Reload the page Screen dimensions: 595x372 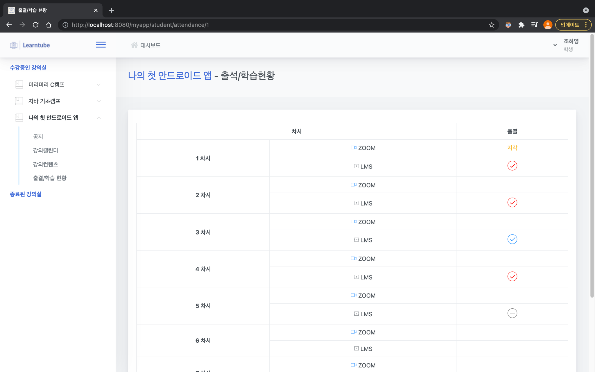click(x=35, y=25)
